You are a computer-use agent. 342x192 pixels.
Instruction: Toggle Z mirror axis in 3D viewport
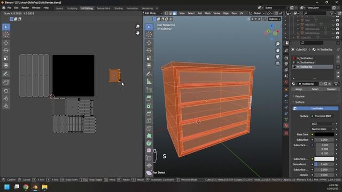coord(259,19)
